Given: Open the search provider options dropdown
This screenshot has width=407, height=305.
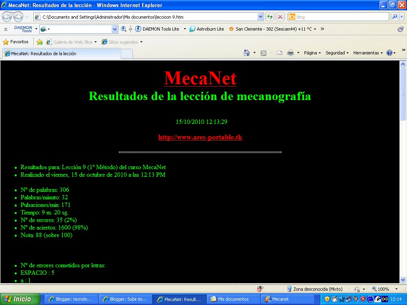Looking at the screenshot, I should pyautogui.click(x=401, y=17).
